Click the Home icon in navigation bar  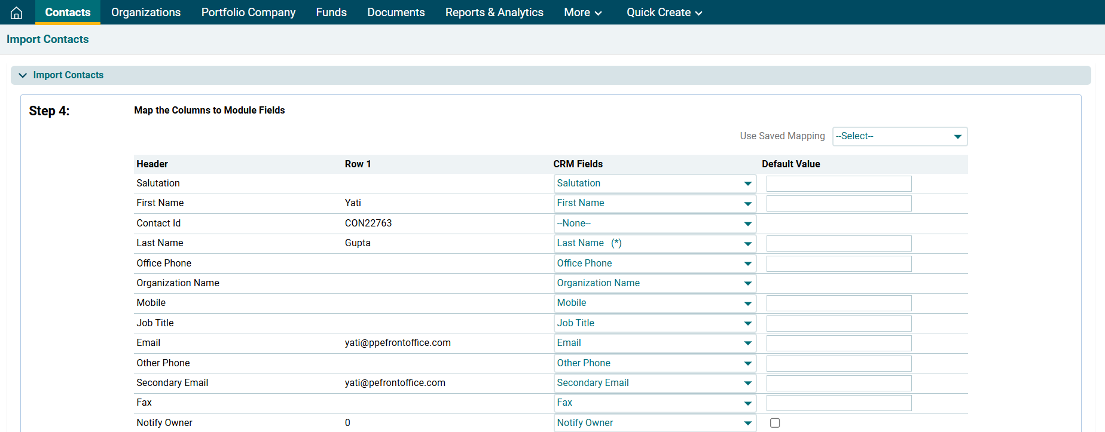(x=17, y=13)
